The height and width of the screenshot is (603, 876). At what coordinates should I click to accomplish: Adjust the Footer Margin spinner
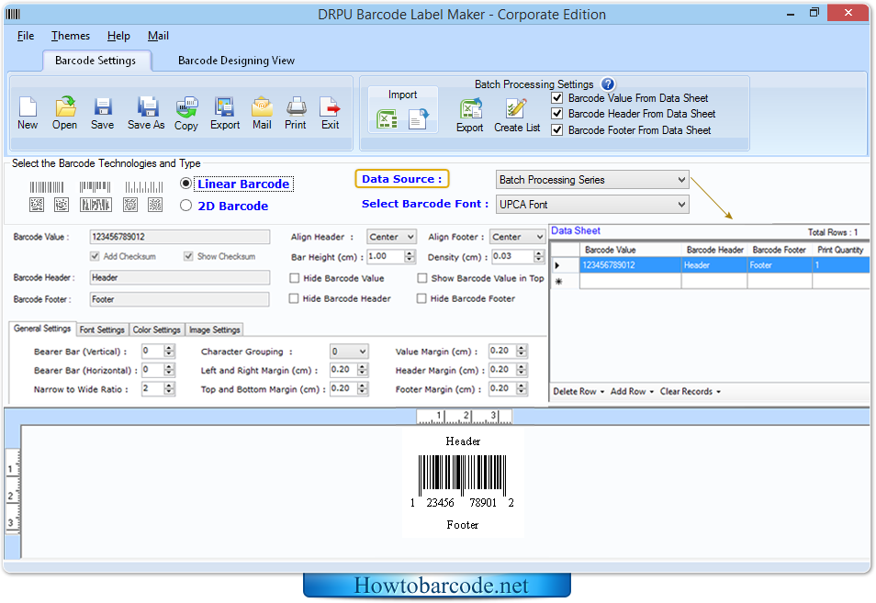522,388
